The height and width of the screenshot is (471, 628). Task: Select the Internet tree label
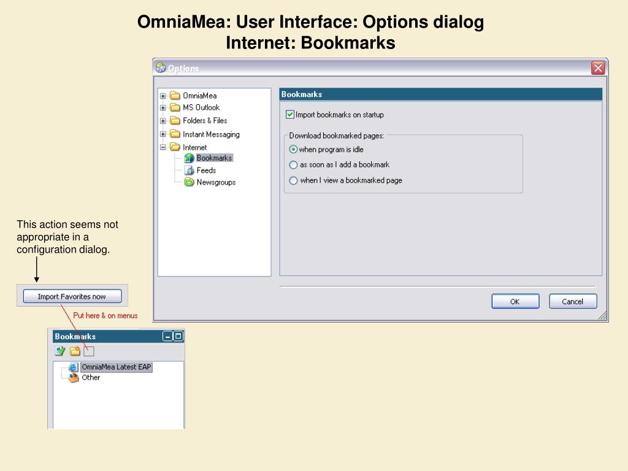(194, 147)
